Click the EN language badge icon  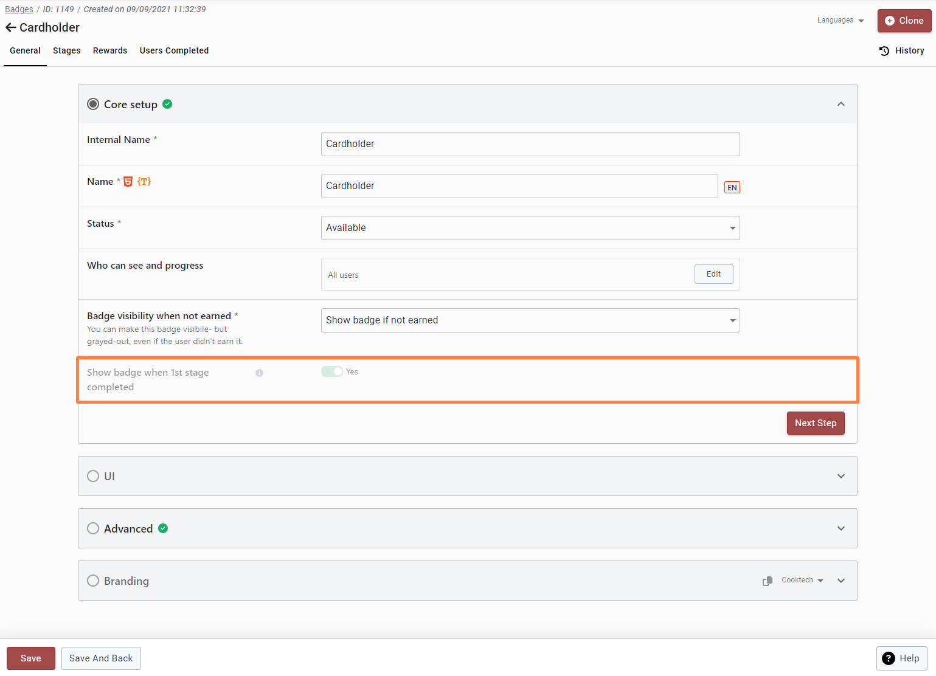click(732, 187)
